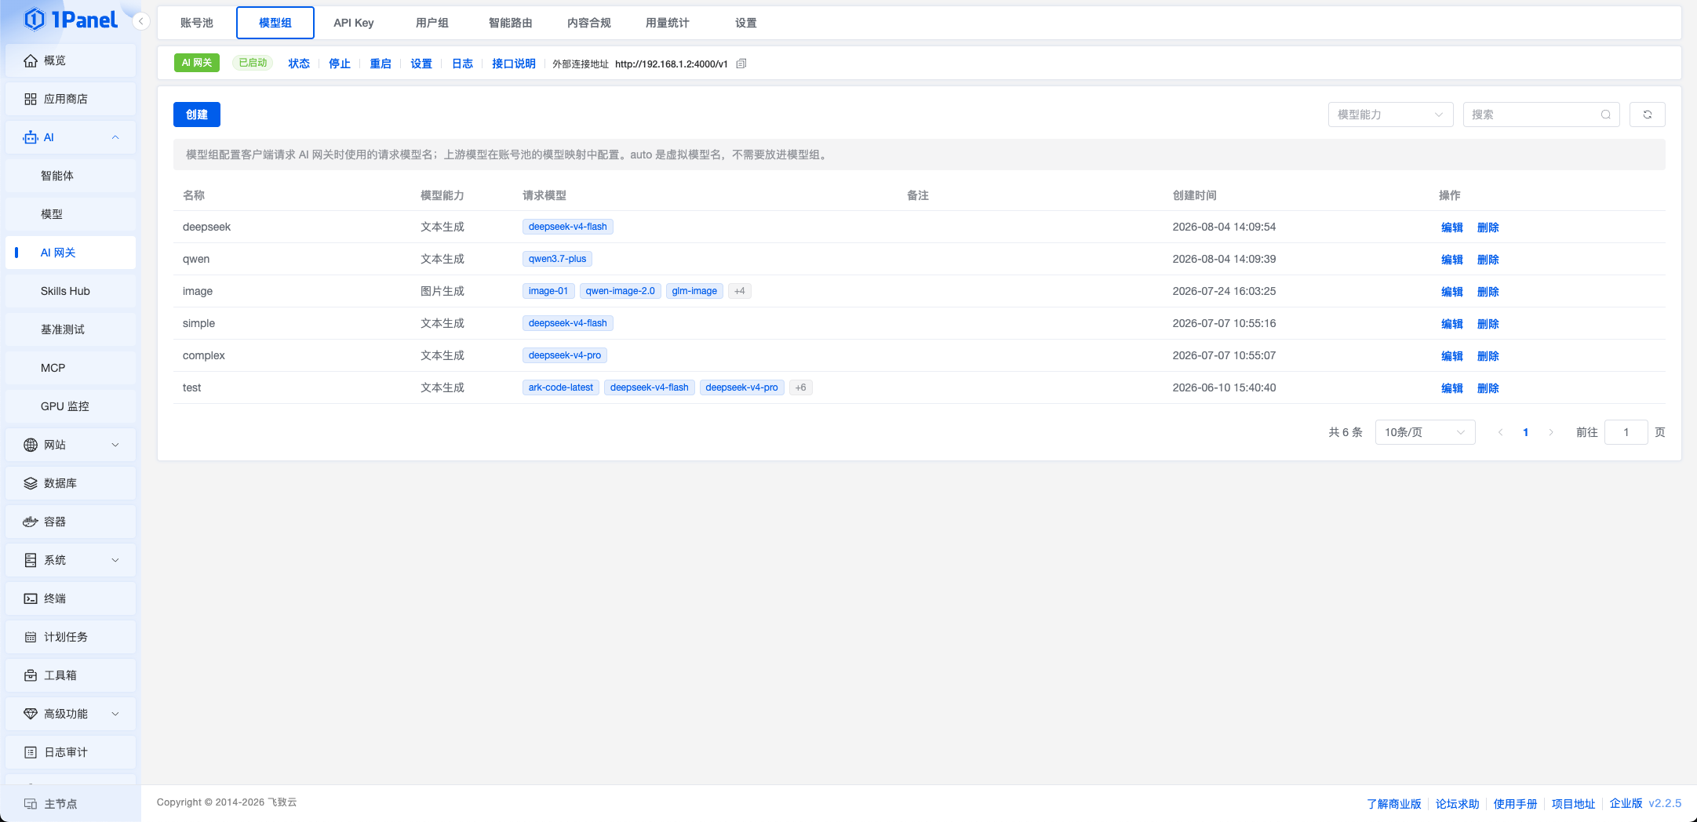Click the globe icon beside 网站
This screenshot has width=1697, height=822.
point(31,445)
